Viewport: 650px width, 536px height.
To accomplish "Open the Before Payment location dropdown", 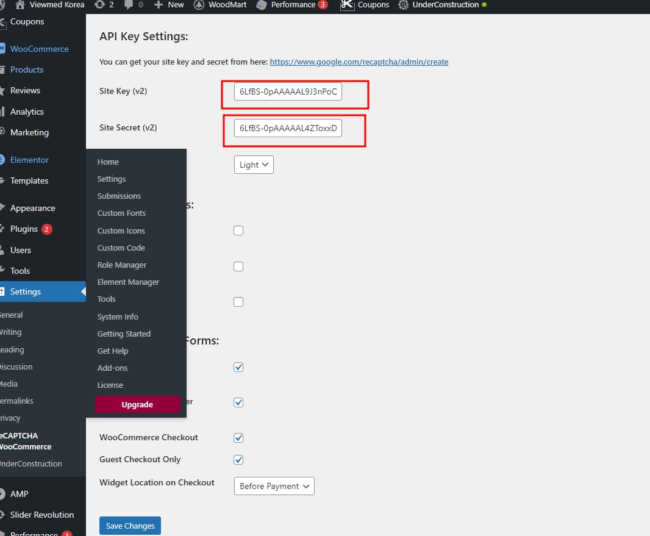I will point(274,486).
